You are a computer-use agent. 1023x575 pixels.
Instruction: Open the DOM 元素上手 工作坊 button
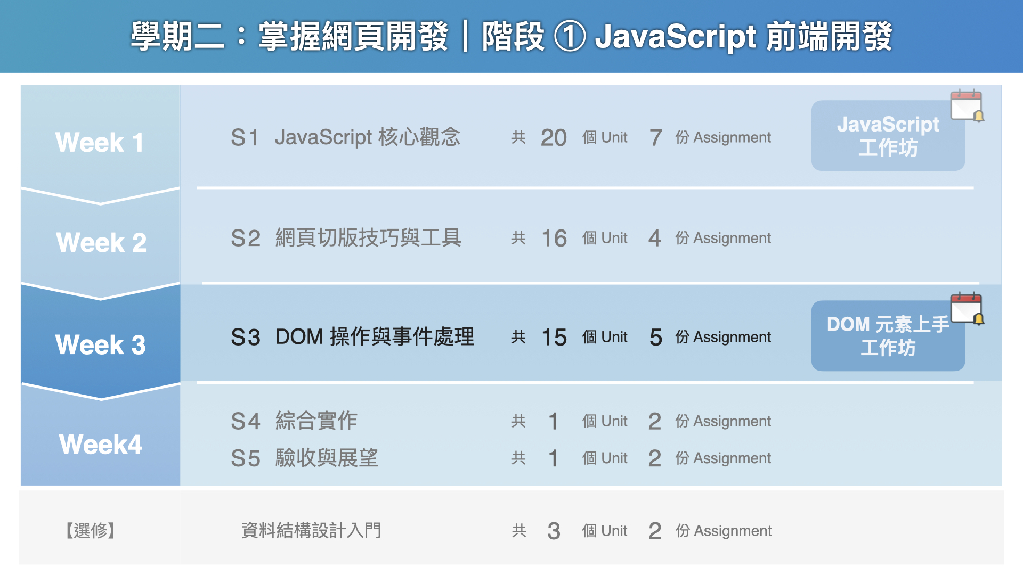pyautogui.click(x=887, y=336)
